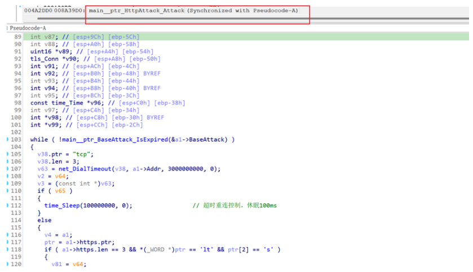This screenshot has width=473, height=272.
Task: Click const time_Time on line 98
Action: (56, 103)
